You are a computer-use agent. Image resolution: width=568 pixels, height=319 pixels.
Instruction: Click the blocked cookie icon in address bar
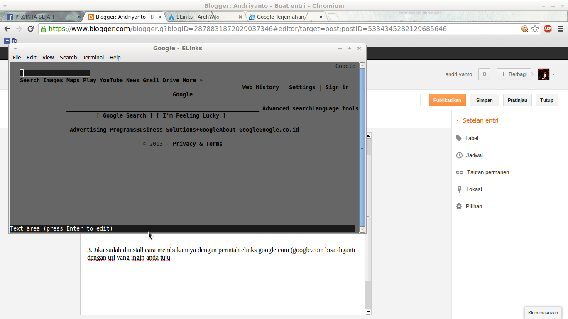coord(525,29)
